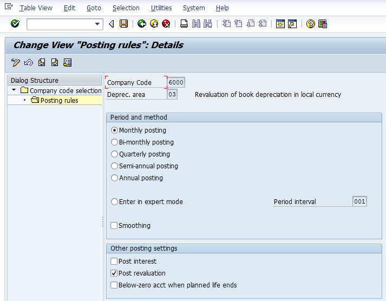Click the Print icon in toolbar
386x301 pixels.
coord(184,24)
